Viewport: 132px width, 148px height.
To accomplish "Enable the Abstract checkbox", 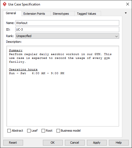I will click(9, 131).
